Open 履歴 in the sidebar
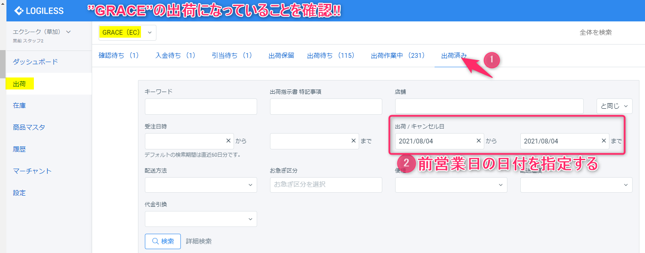The width and height of the screenshot is (645, 253). [x=20, y=149]
